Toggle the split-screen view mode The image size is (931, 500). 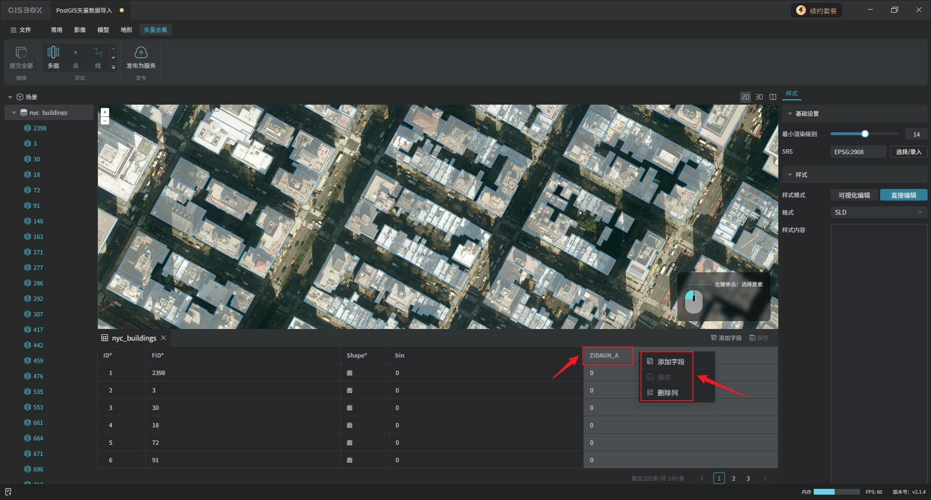(x=773, y=97)
